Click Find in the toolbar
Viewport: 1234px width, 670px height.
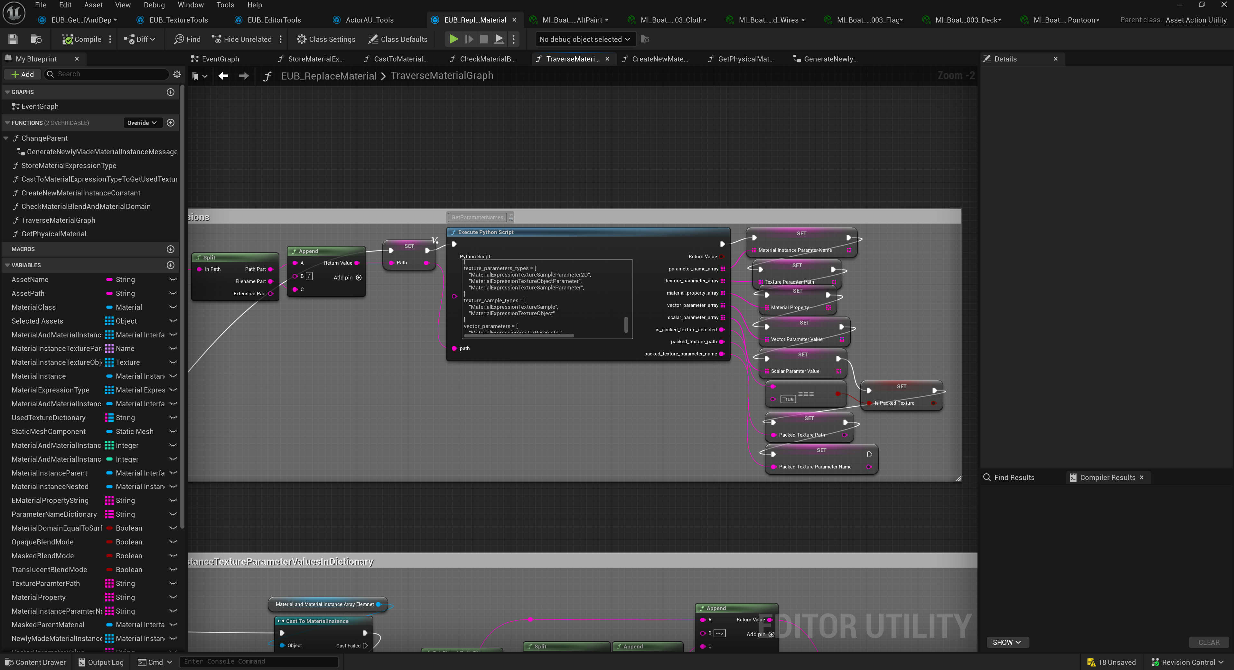187,39
